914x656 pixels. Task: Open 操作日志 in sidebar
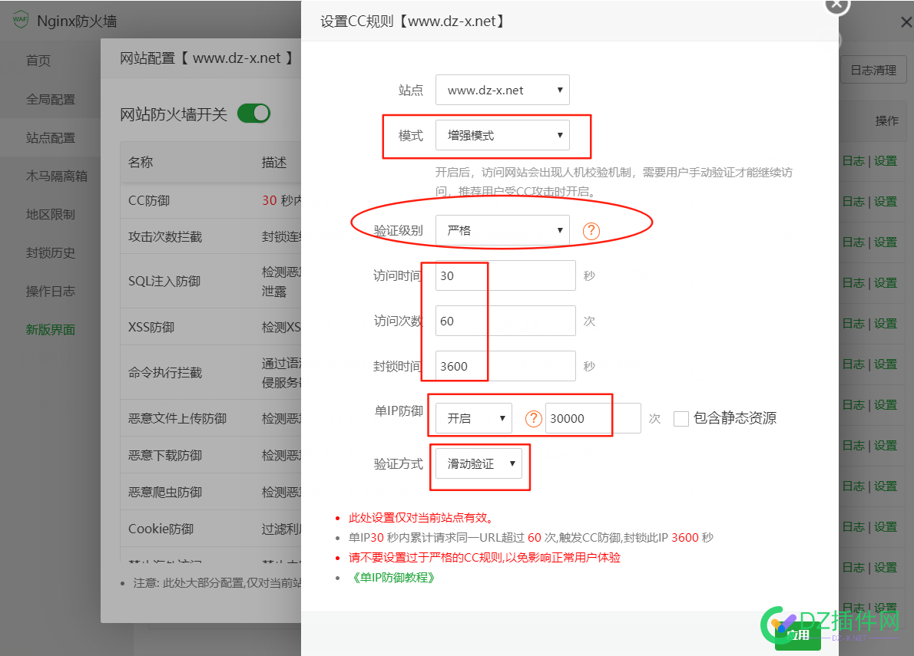click(51, 292)
